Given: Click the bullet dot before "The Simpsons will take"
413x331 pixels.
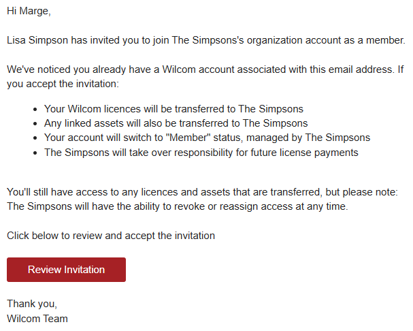Looking at the screenshot, I should [35, 153].
